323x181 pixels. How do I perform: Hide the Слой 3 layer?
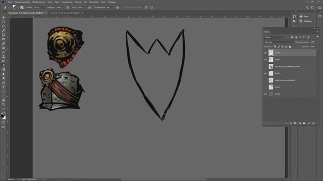[265, 59]
